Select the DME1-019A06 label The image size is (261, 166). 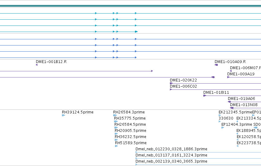click(242, 99)
